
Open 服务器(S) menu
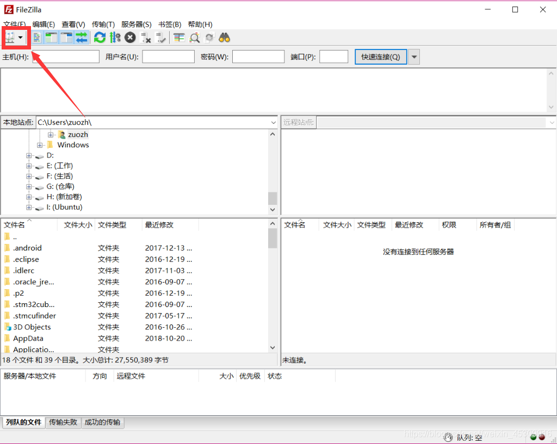point(137,24)
